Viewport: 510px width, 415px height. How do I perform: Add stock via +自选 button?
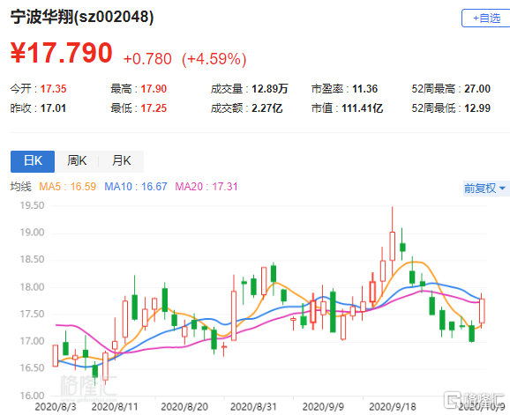pos(486,19)
